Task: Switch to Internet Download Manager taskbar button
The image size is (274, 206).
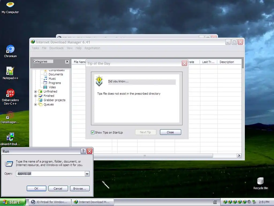Action: pos(93,202)
